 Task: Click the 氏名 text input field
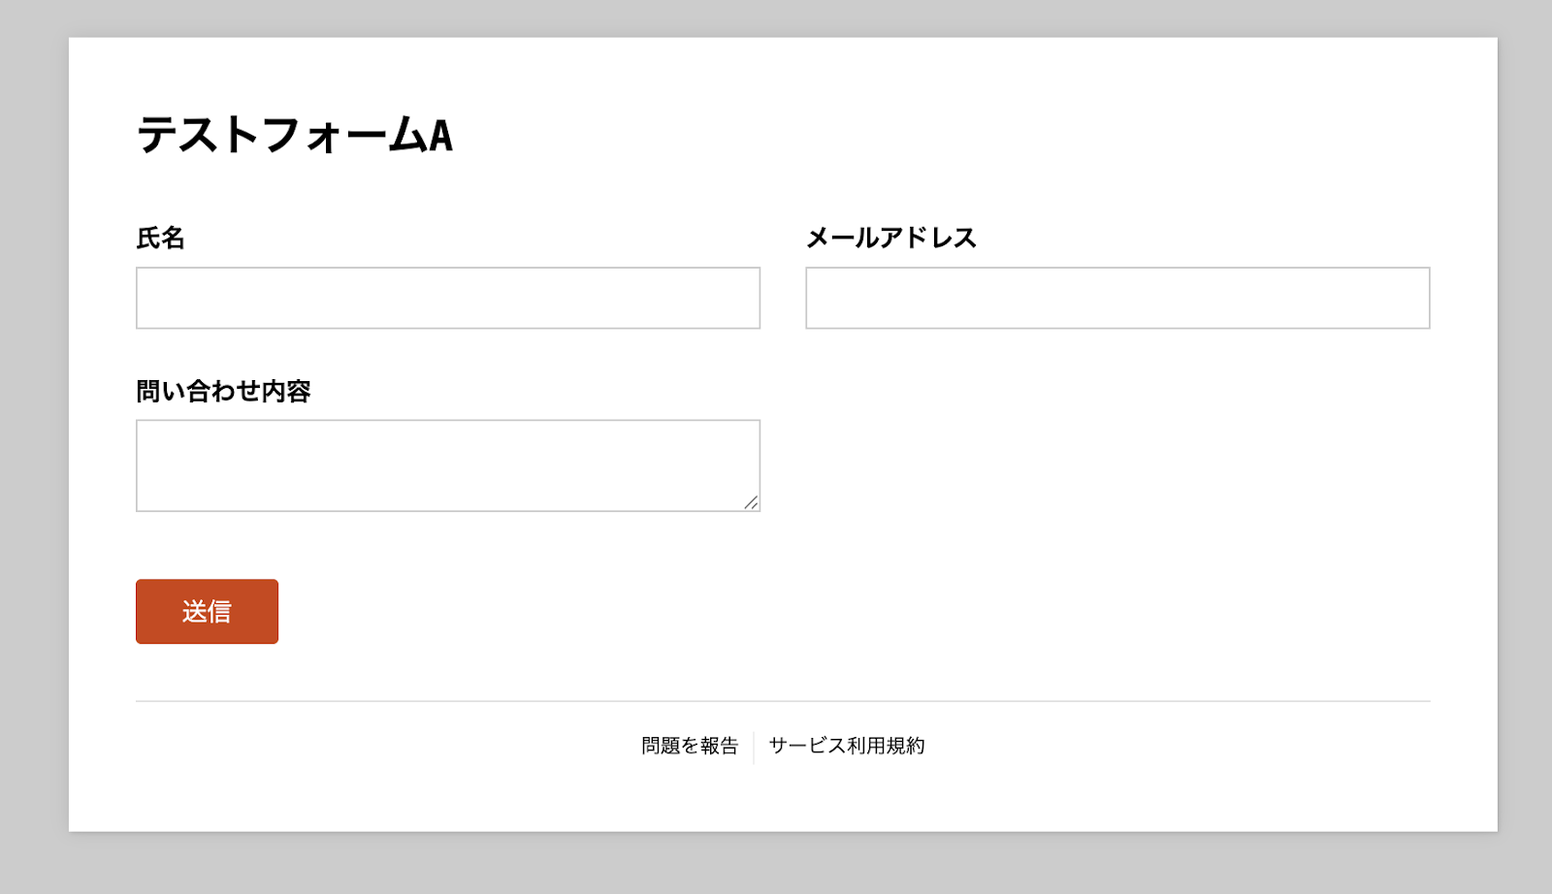[x=448, y=298]
